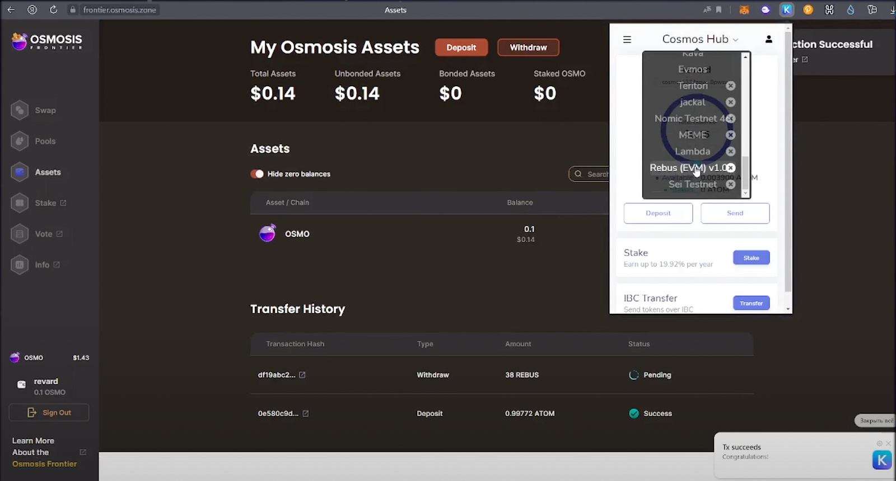This screenshot has height=481, width=896.
Task: Open the revard wallet account entry
Action: 42,386
